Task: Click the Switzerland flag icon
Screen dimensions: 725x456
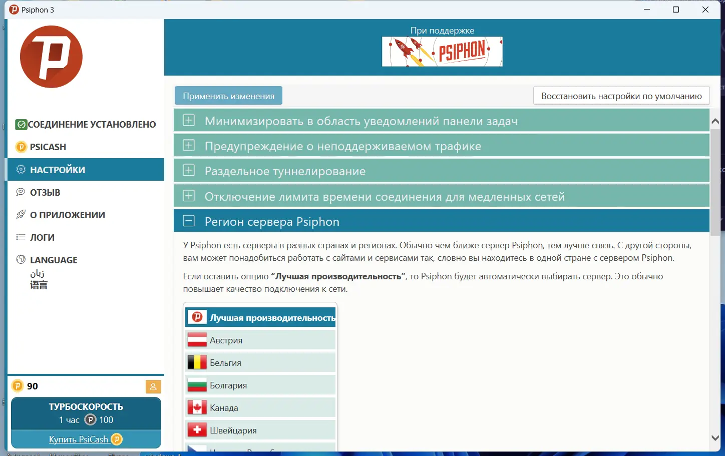Action: point(197,430)
